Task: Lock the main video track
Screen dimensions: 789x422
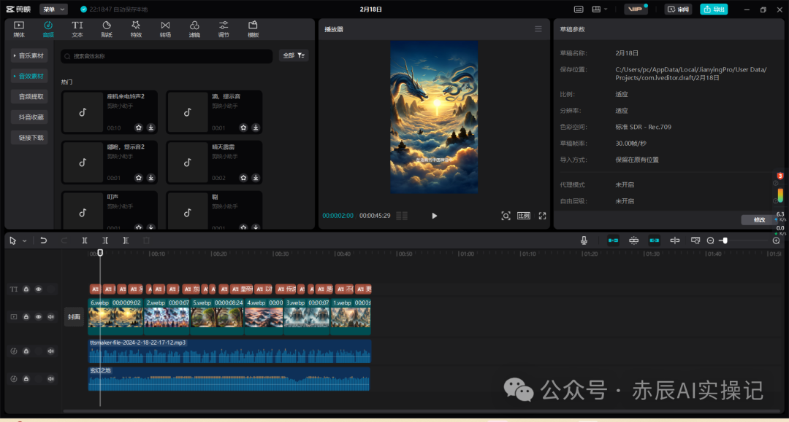Action: point(26,317)
